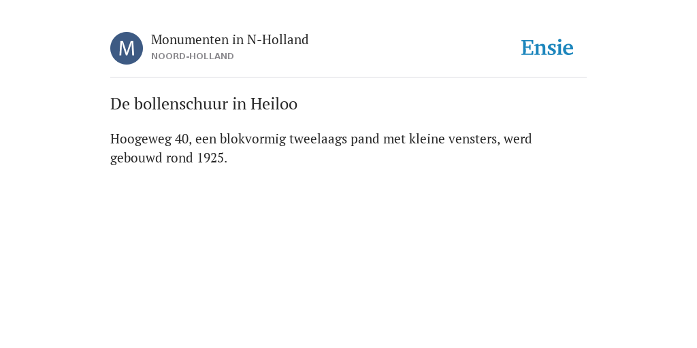Viewport: 697px width, 348px height.
Task: Open the Ensie logo link
Action: pos(547,48)
